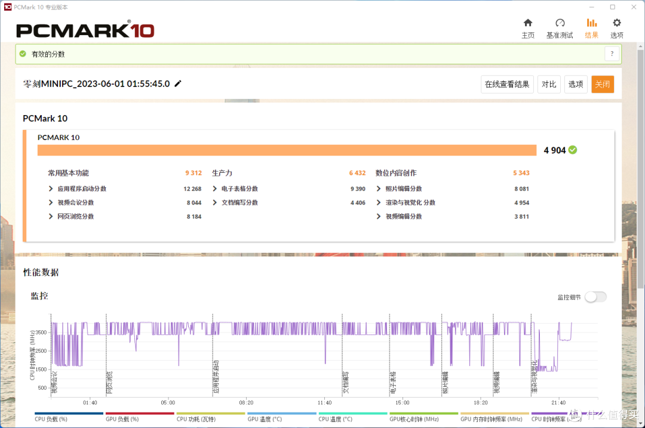
Task: Select the GPU 温度 (°C) legend item
Action: coord(282,417)
